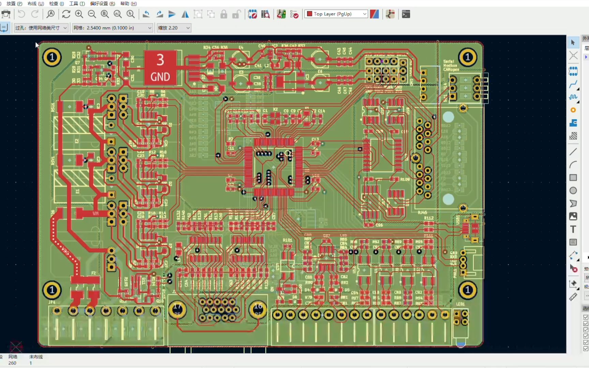Open the footprint library browser
Image resolution: width=589 pixels, height=368 pixels.
pyautogui.click(x=266, y=14)
